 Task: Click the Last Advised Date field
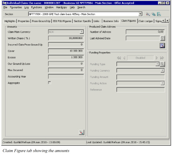[143, 38]
